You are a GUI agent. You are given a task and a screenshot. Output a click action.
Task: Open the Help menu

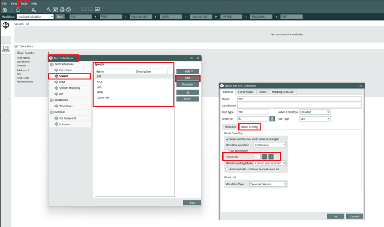click(34, 3)
